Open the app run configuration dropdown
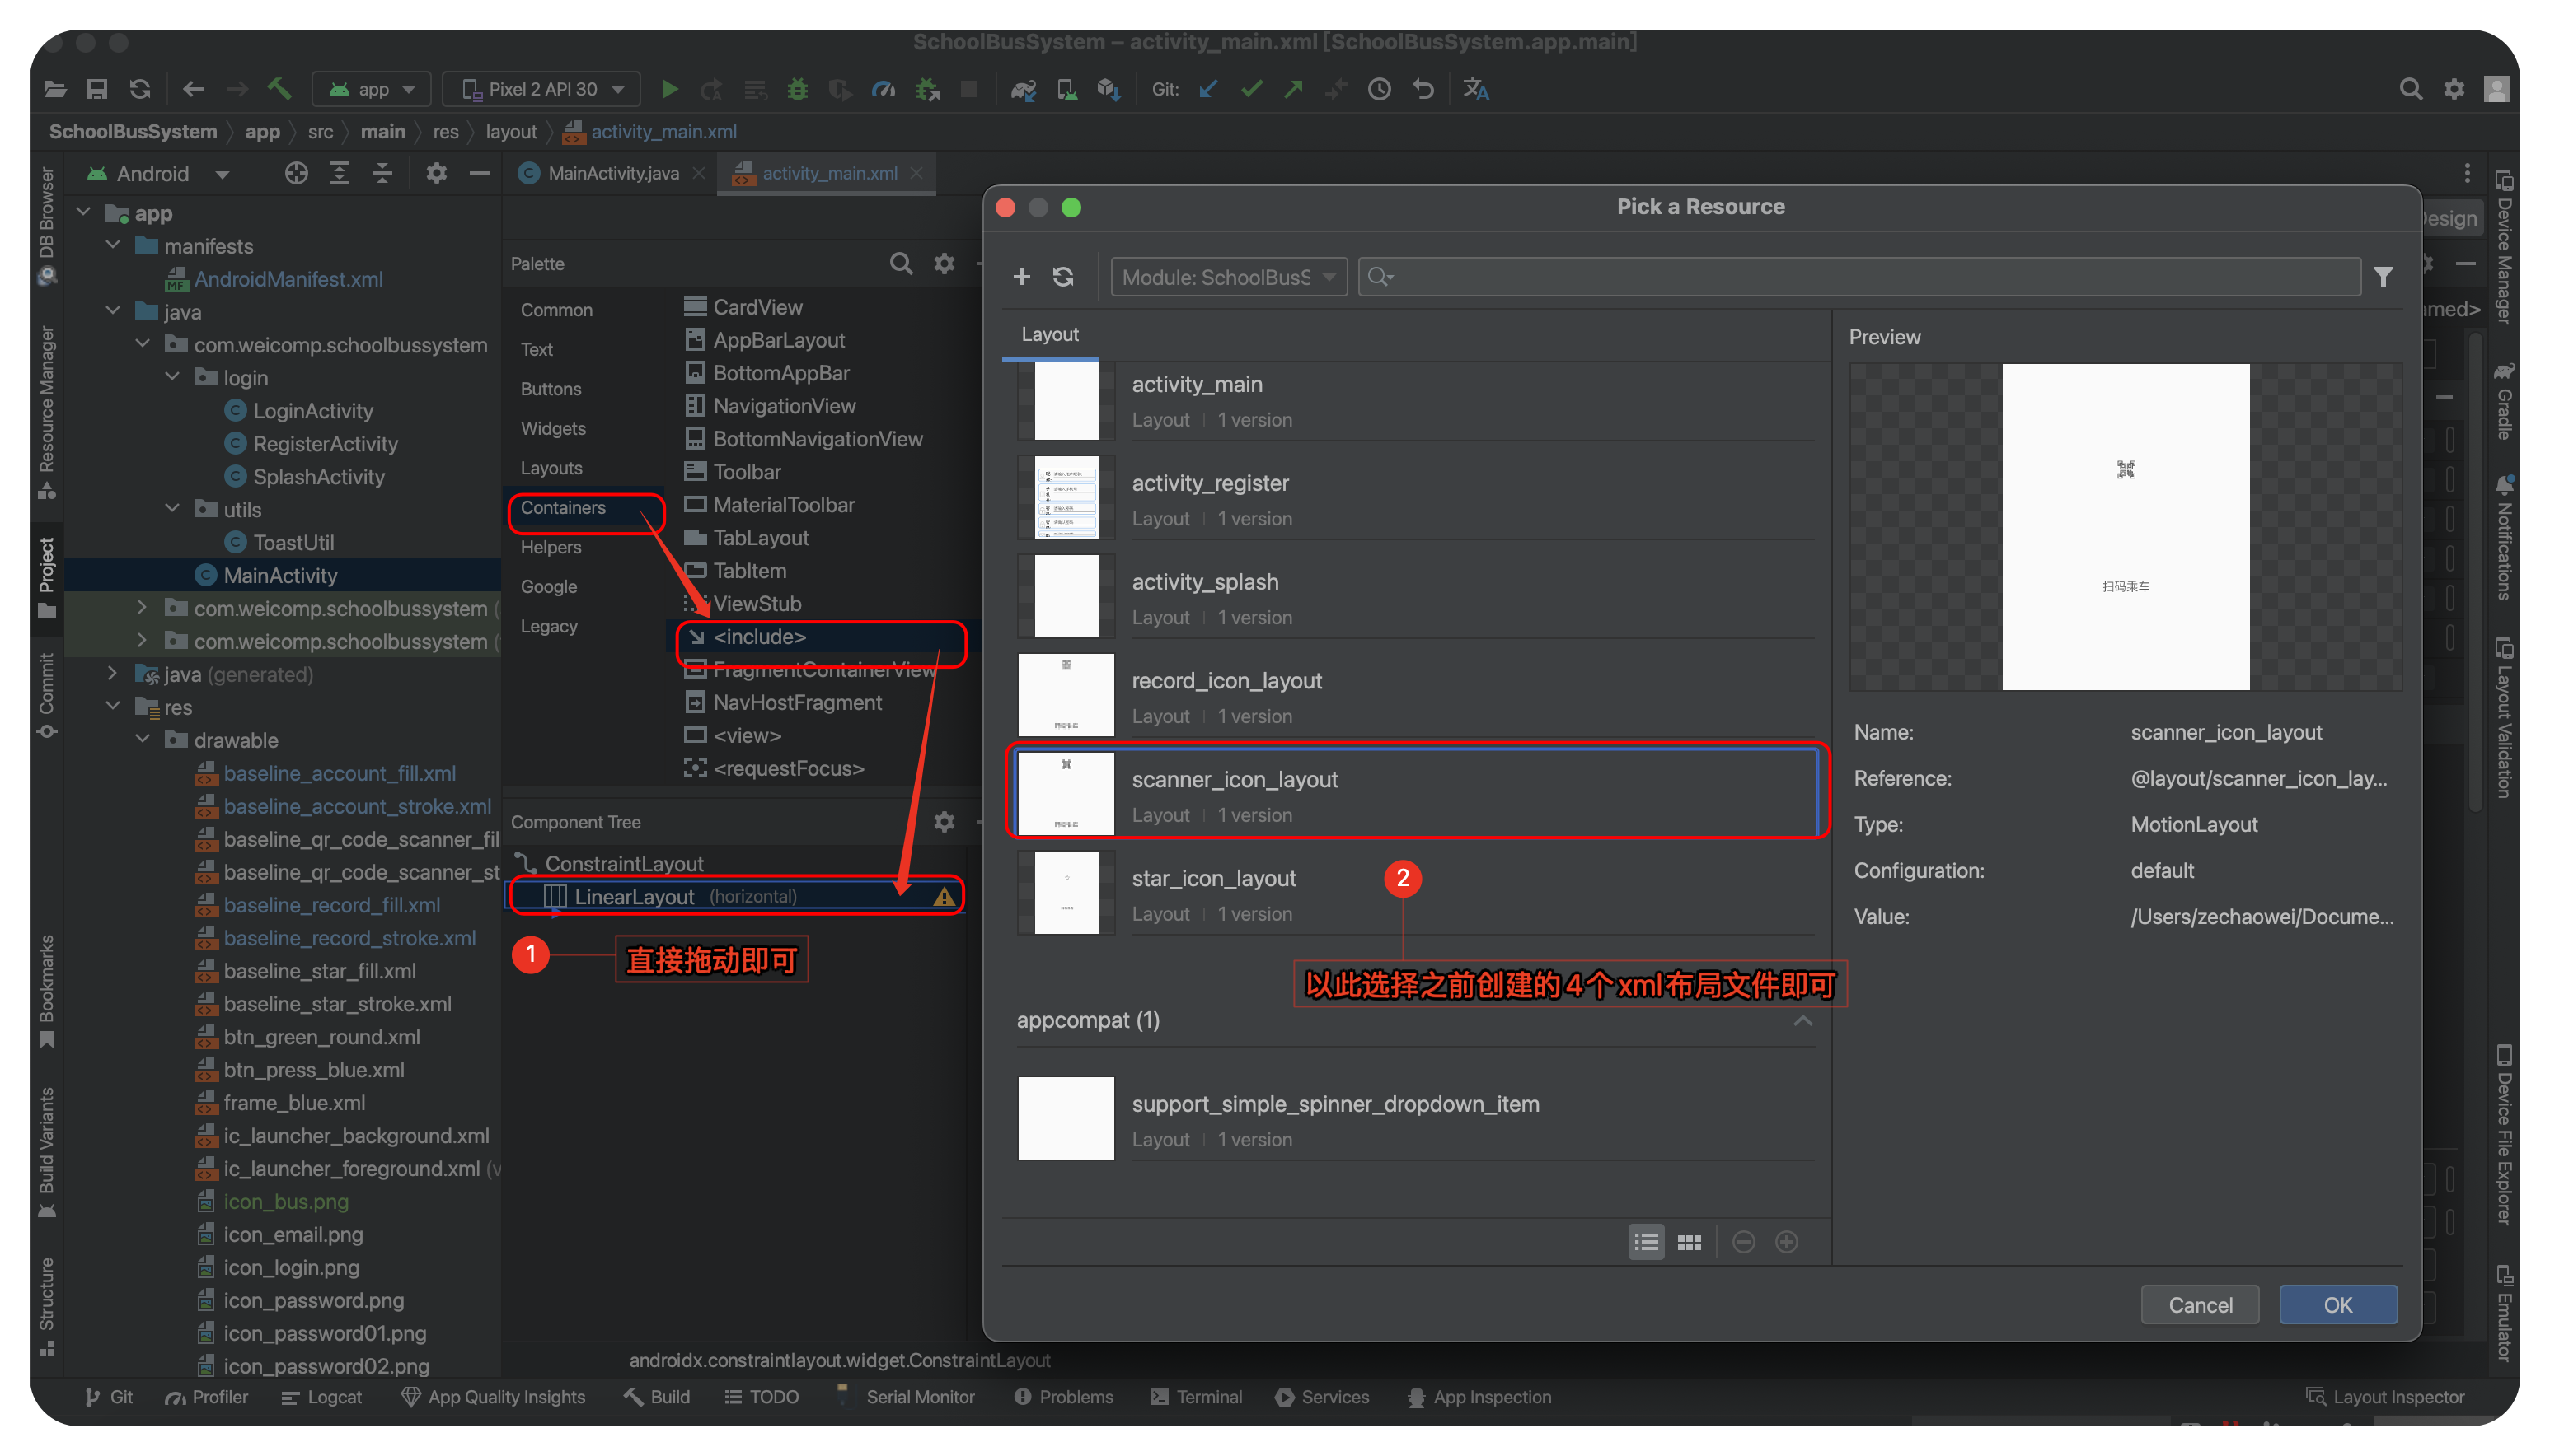 pyautogui.click(x=371, y=89)
